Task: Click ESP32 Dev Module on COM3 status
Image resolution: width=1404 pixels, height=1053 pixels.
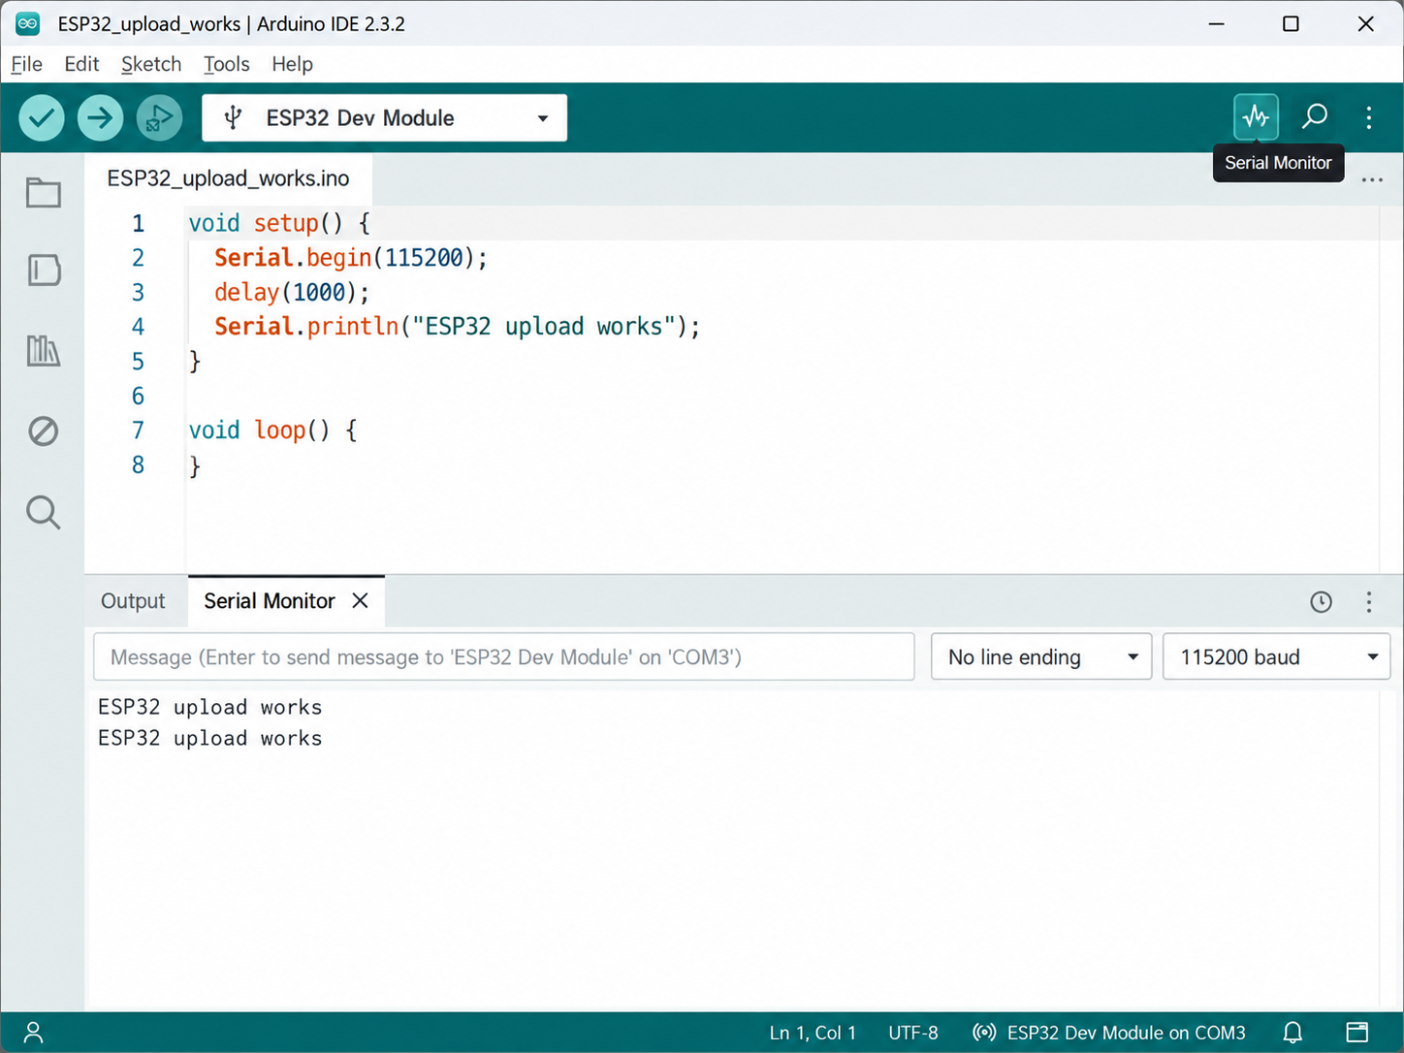Action: [x=1109, y=1033]
